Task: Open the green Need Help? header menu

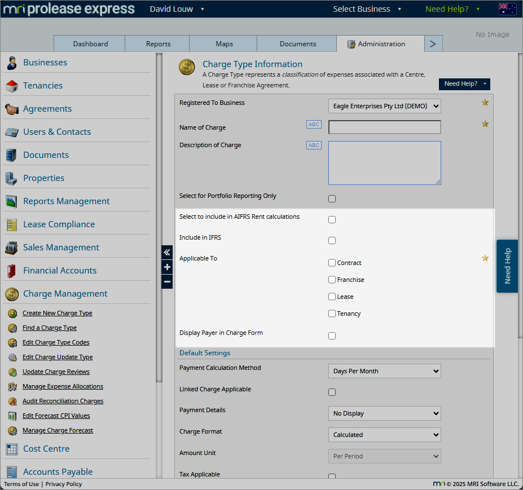Action: pyautogui.click(x=452, y=9)
